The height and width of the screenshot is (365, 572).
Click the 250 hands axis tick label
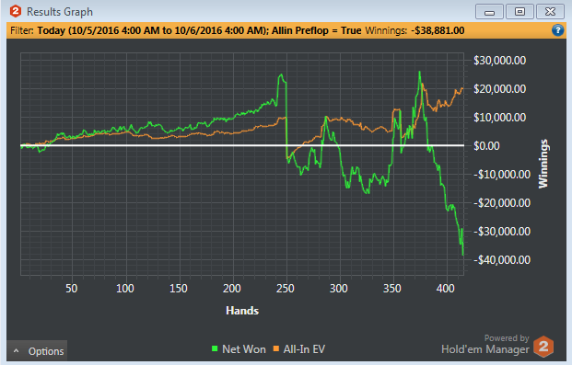pyautogui.click(x=285, y=289)
